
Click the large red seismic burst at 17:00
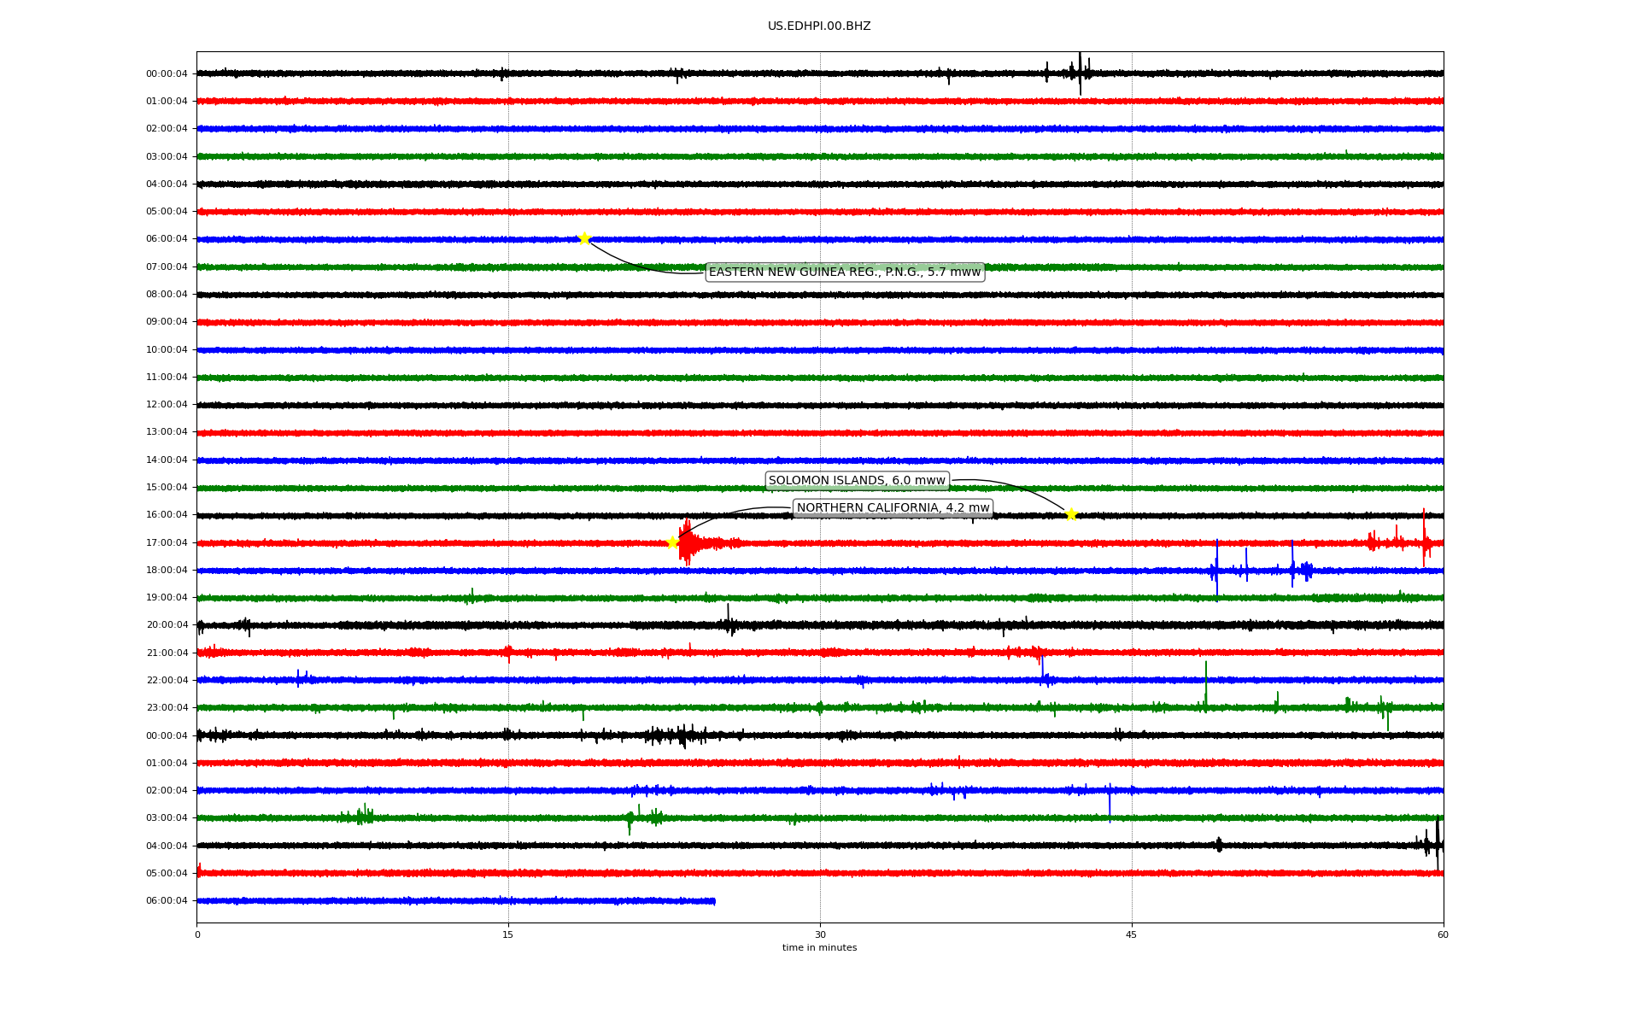point(688,543)
